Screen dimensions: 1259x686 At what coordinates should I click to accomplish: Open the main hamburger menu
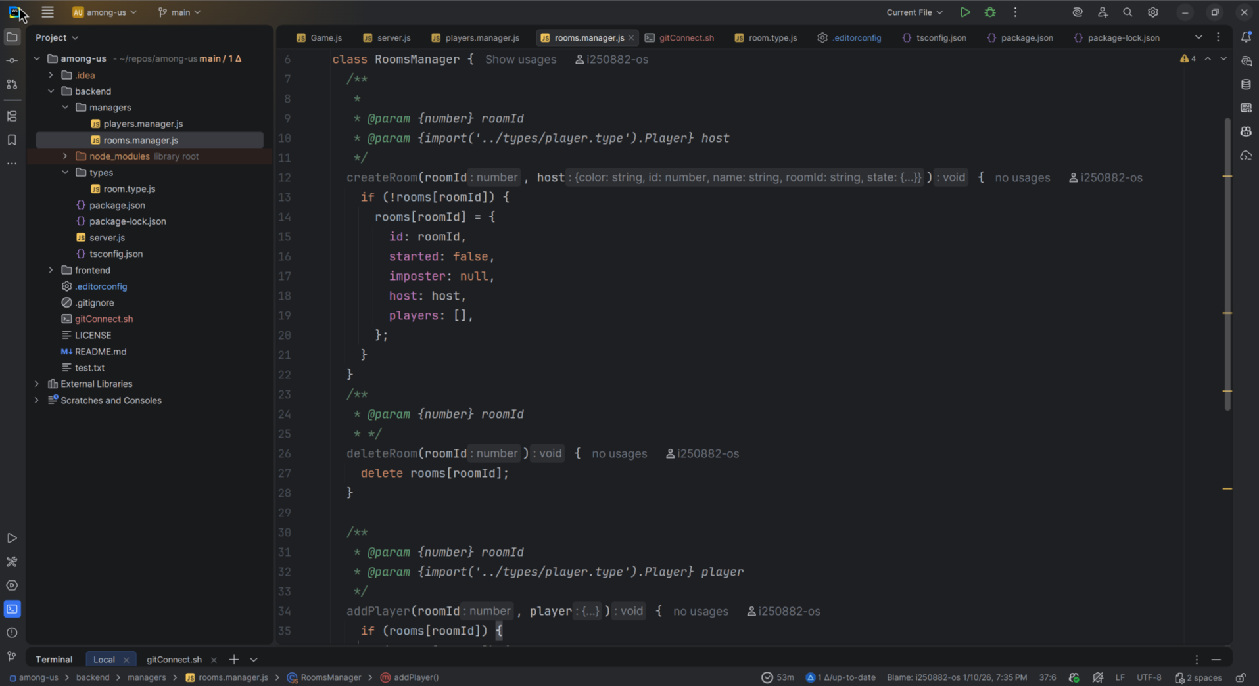[47, 12]
